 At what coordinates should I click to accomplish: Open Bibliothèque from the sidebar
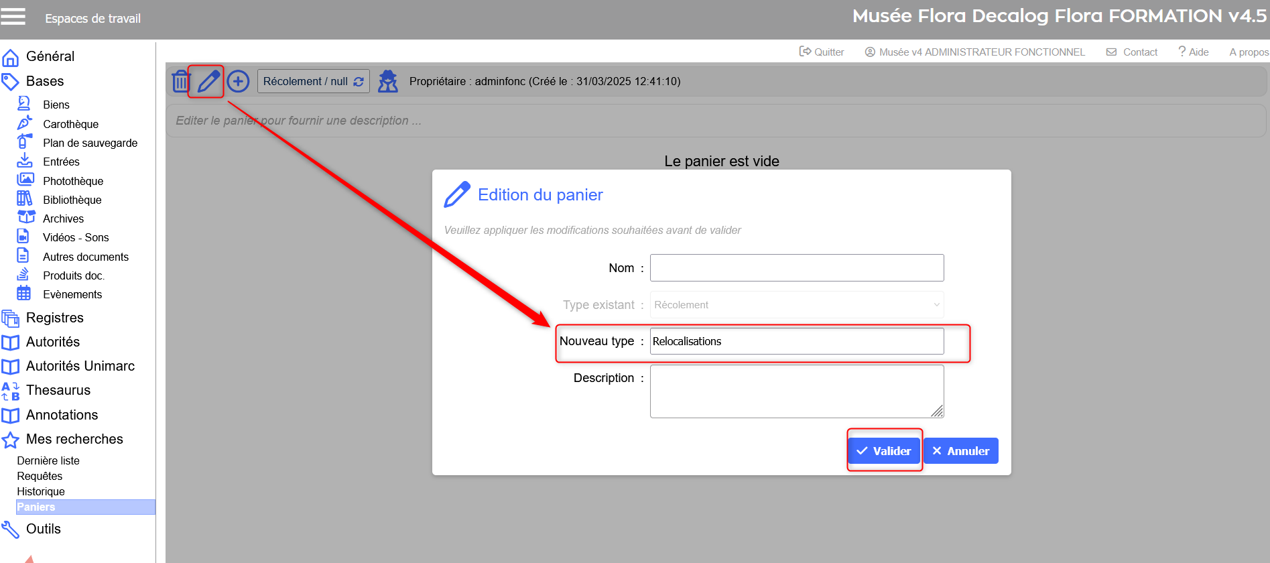coord(72,200)
